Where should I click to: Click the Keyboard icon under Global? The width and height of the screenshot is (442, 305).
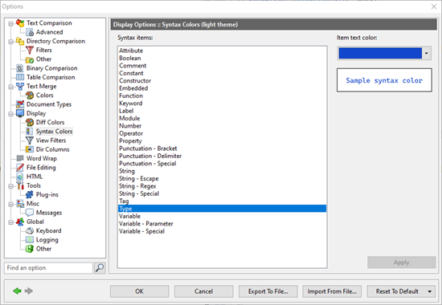click(30, 230)
